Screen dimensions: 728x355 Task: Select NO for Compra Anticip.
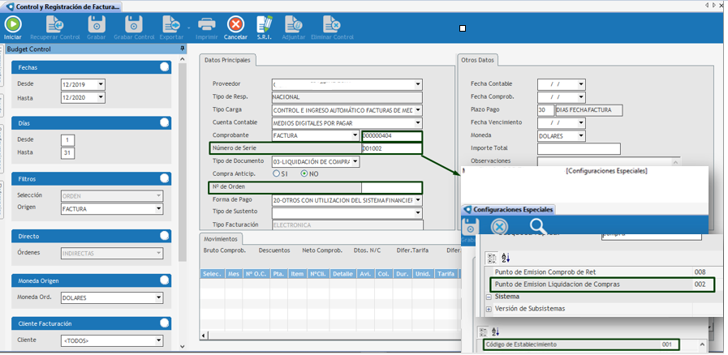(304, 173)
